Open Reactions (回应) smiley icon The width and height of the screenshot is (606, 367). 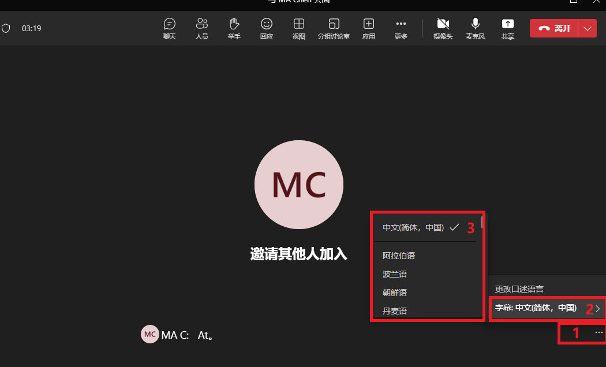point(266,29)
